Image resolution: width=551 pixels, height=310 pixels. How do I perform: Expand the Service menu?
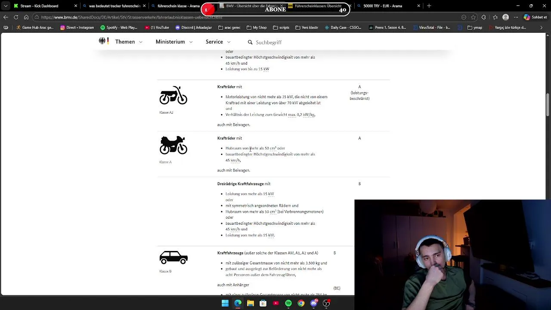pos(218,42)
